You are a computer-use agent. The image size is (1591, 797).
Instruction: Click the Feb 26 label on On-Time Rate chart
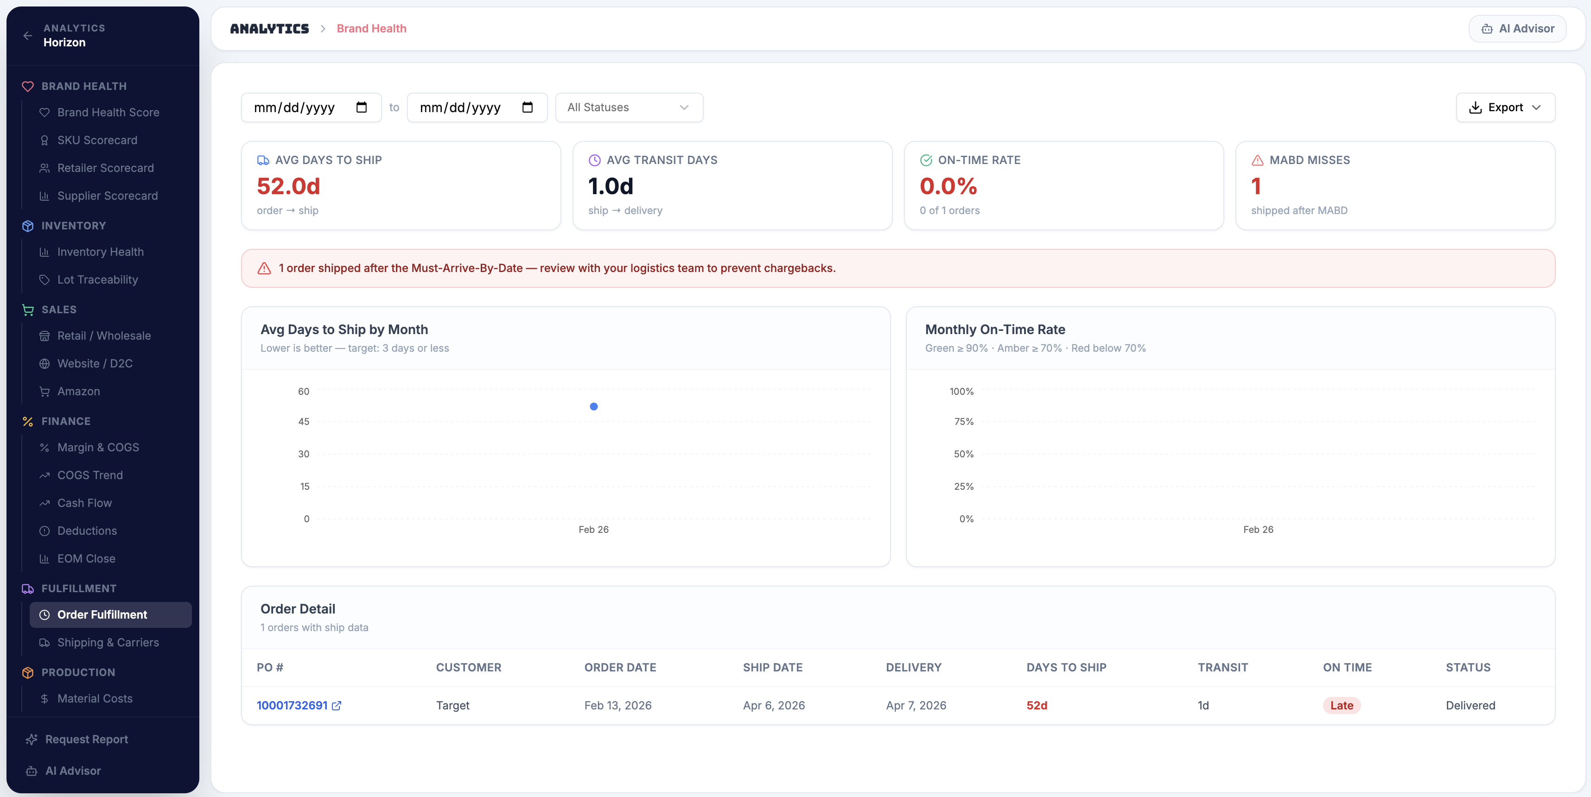pos(1258,530)
